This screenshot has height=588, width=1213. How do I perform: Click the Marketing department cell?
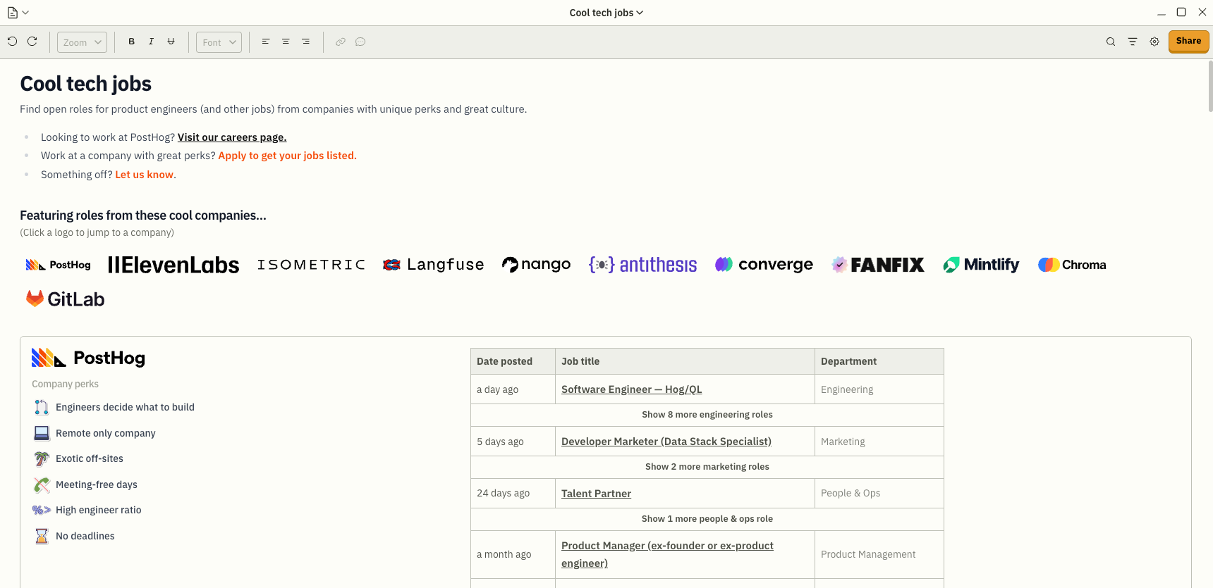[879, 442]
